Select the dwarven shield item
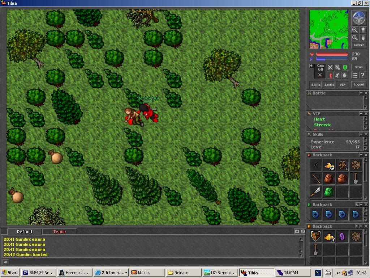370x278 pixels. 316,237
